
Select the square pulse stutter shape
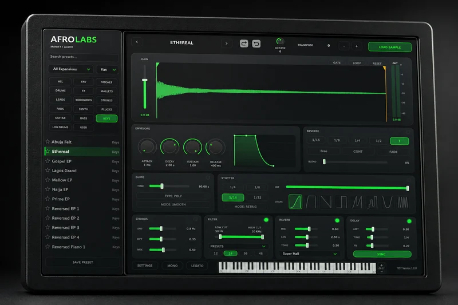341,202
